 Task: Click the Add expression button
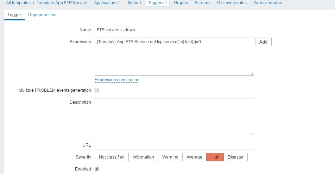[x=263, y=42]
